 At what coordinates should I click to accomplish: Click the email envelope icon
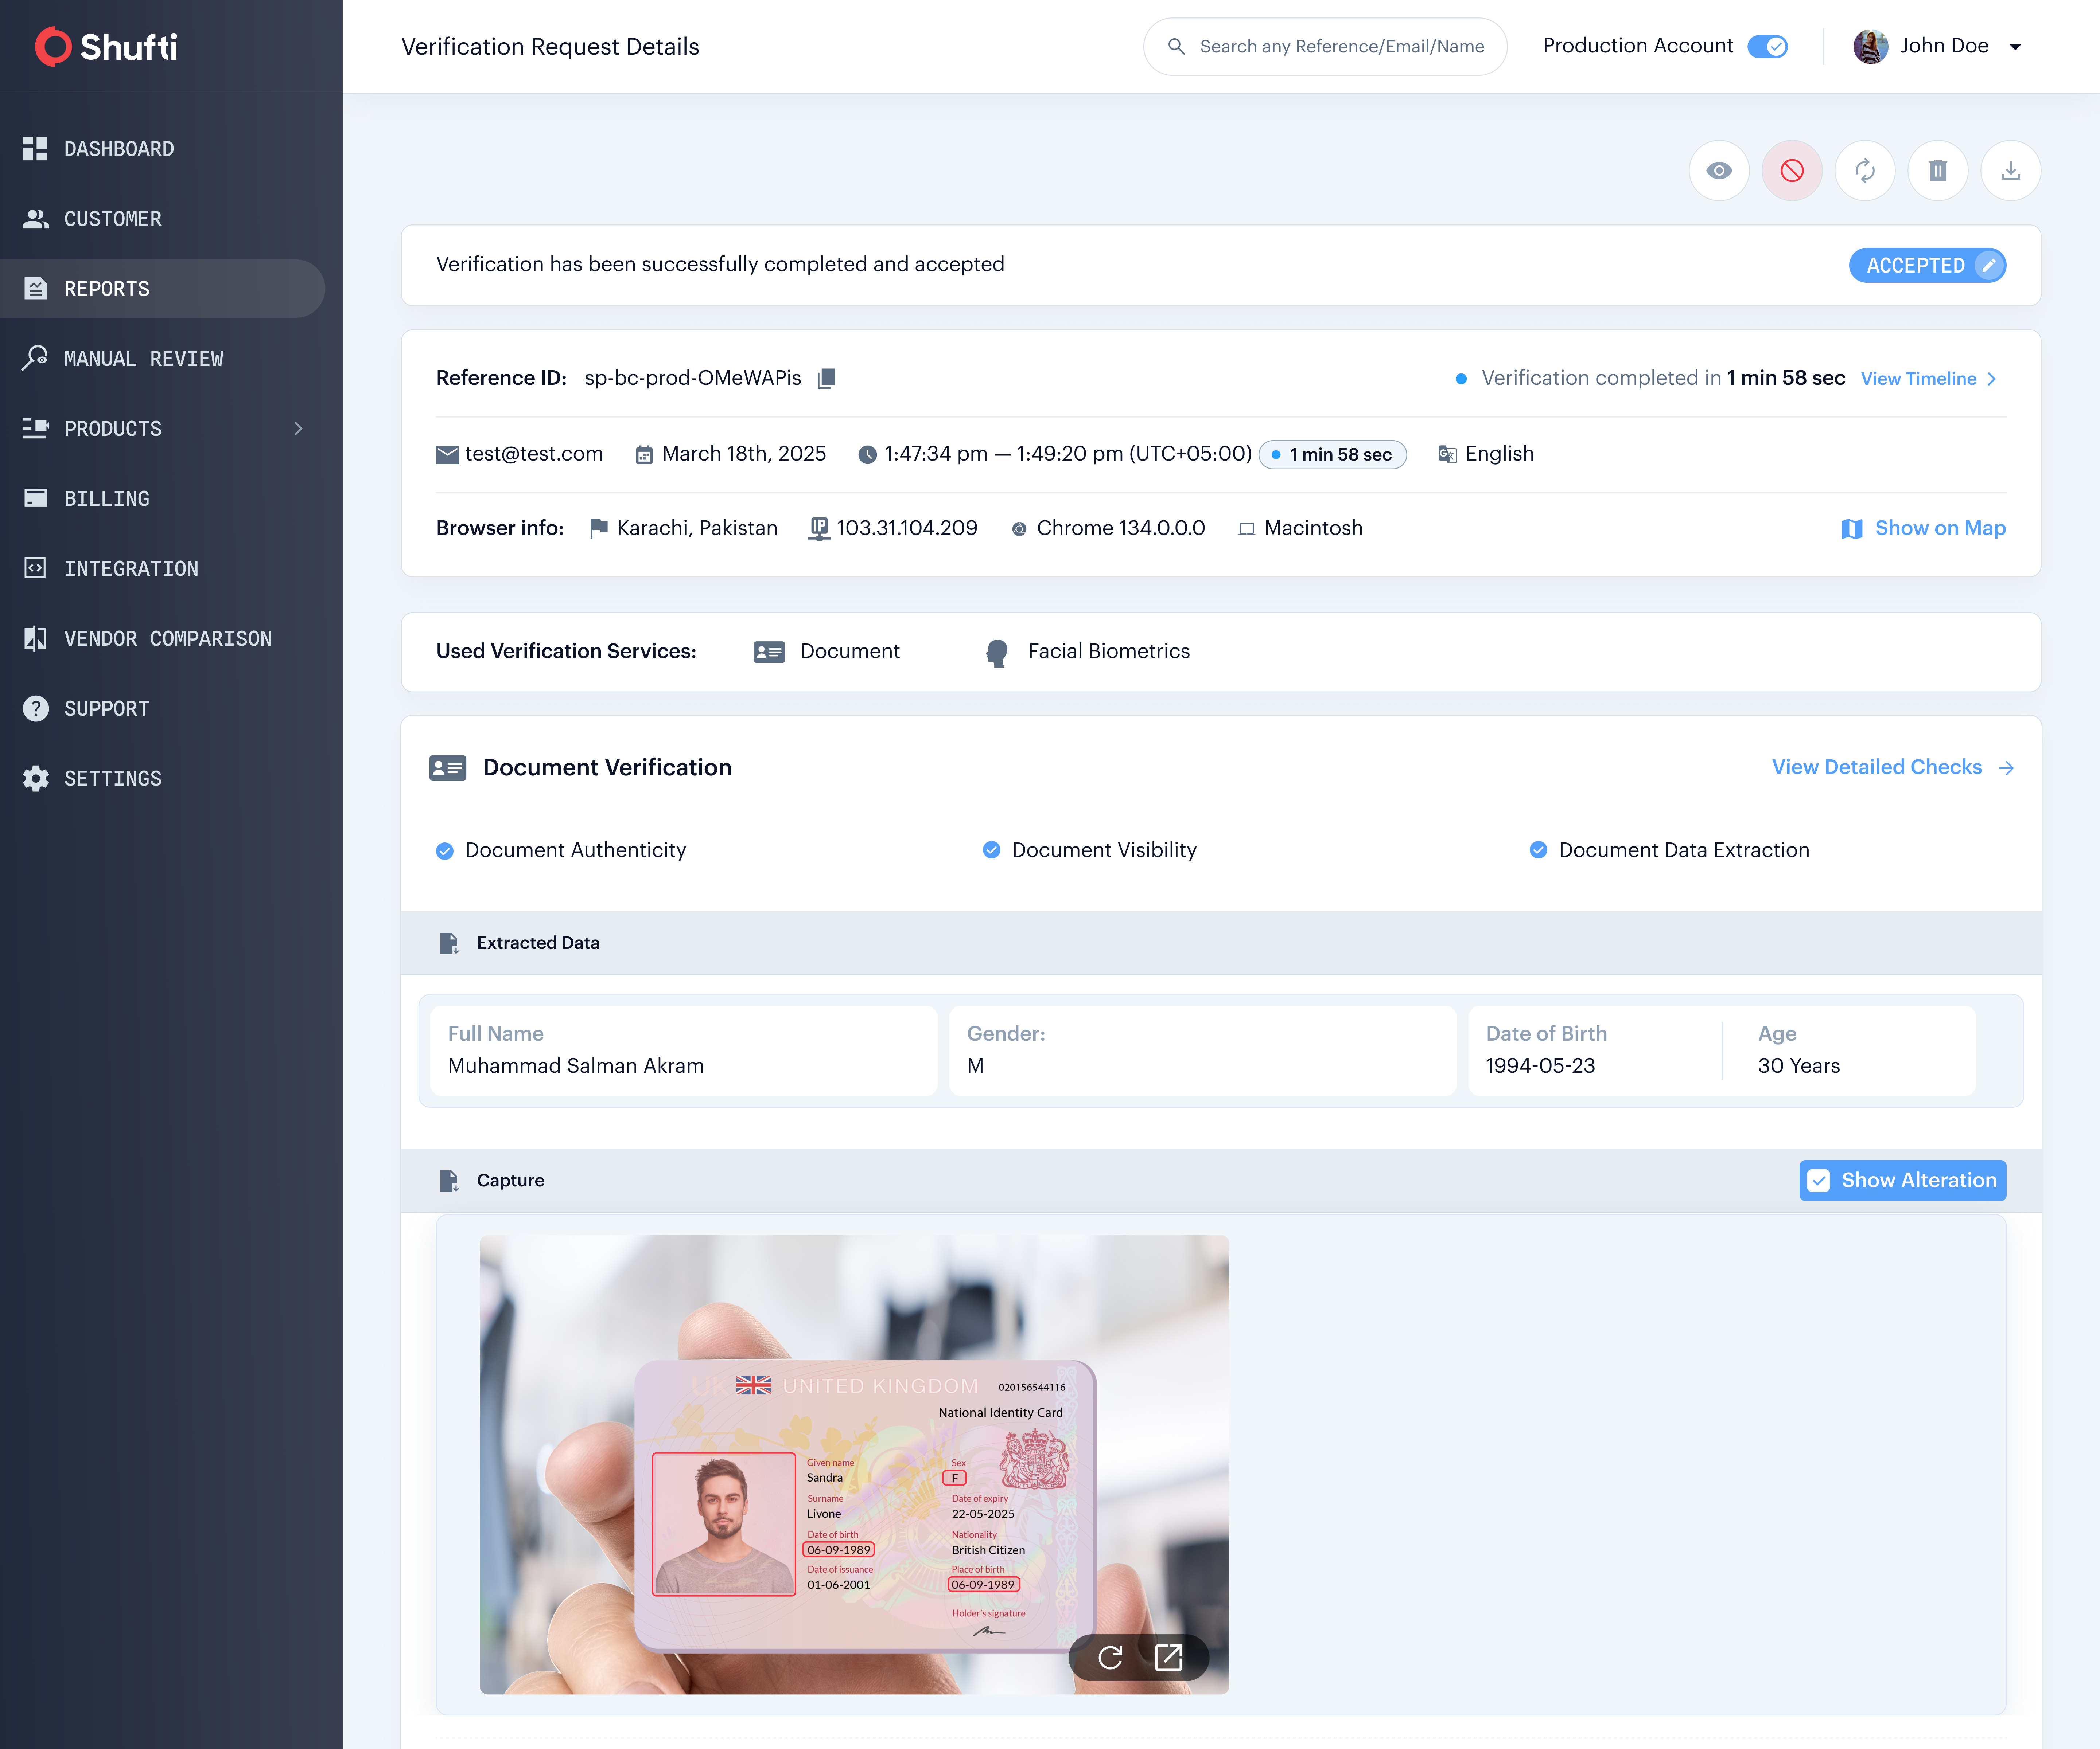(x=447, y=455)
